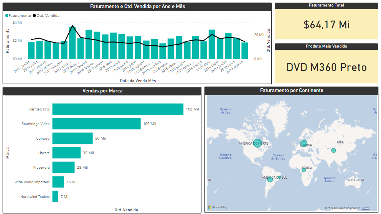The image size is (381, 214).
Task: Select the Southridge Video bar
Action: [96, 123]
